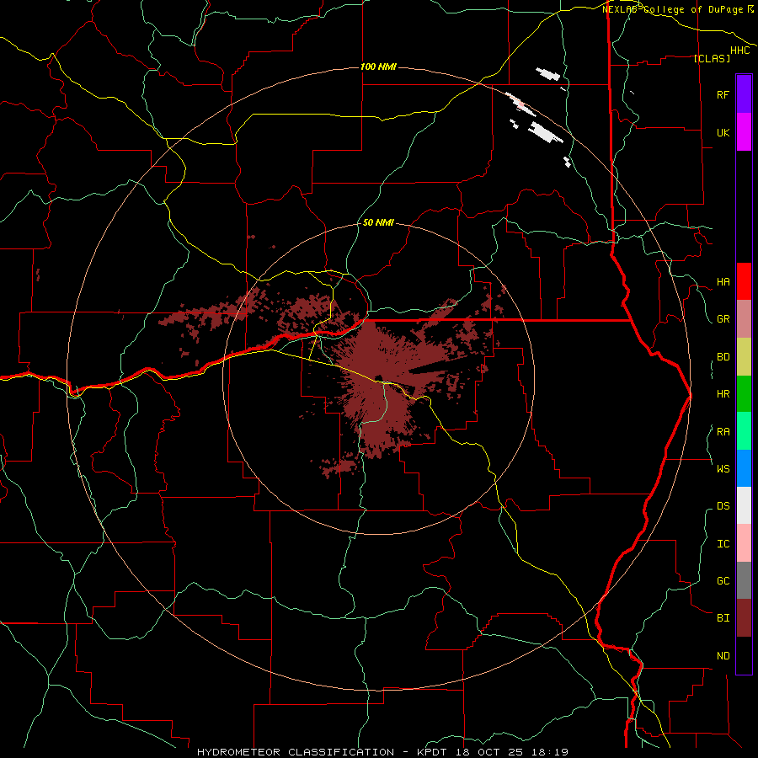Pick the RA mint legend swatch
This screenshot has width=758, height=758.
click(x=744, y=431)
